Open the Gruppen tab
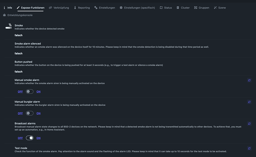Screen dimensions: 256x157 coord(201,8)
